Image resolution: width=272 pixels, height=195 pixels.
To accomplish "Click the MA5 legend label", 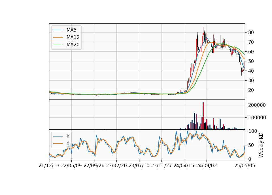I will (71, 30).
